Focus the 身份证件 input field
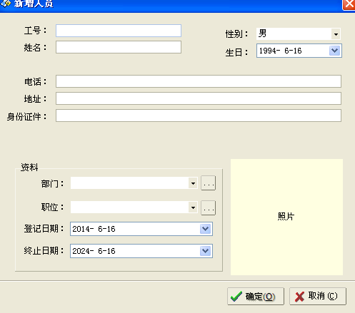 click(199, 116)
